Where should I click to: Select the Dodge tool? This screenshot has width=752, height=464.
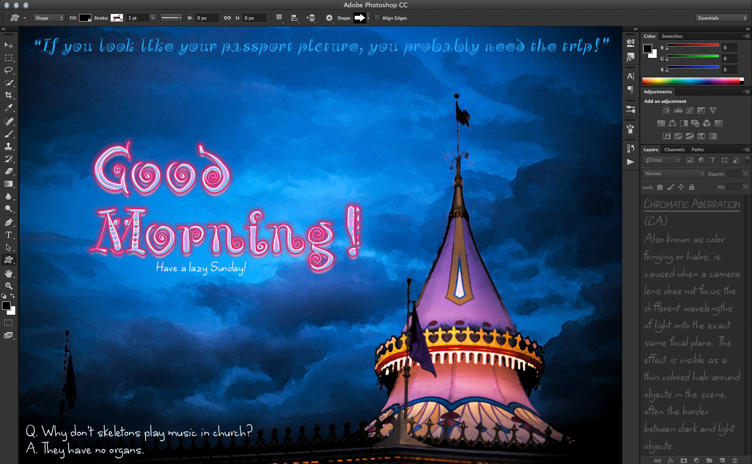click(x=9, y=209)
